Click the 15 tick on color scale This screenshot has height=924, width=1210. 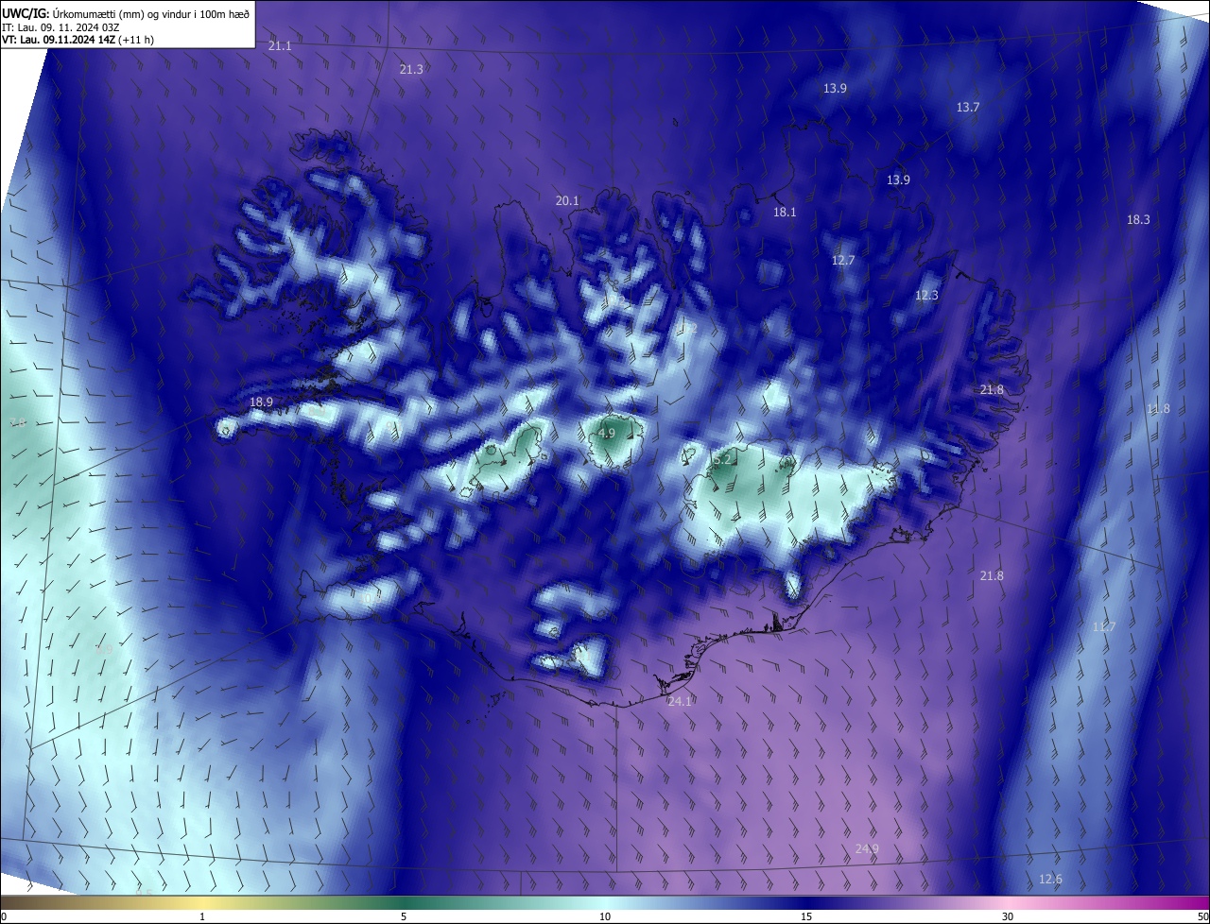click(x=806, y=916)
